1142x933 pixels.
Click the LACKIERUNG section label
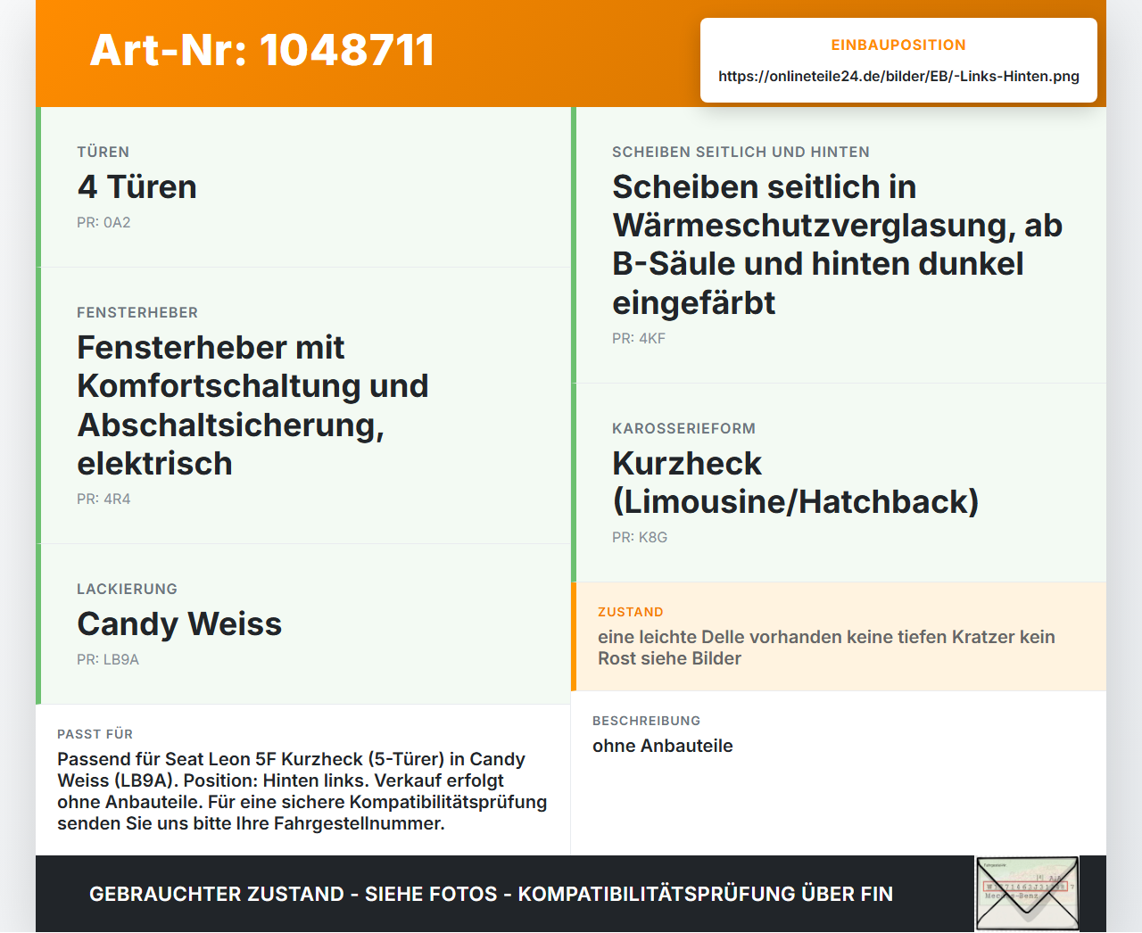[x=127, y=590]
